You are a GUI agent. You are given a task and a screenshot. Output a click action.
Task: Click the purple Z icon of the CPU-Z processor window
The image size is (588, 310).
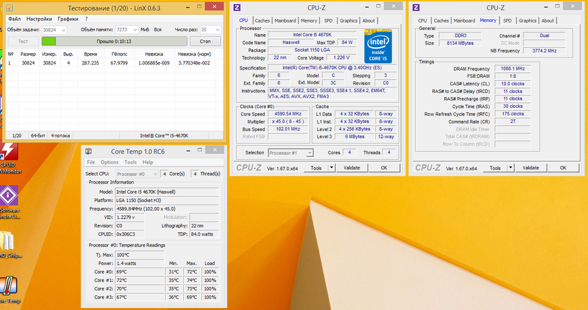coord(237,8)
